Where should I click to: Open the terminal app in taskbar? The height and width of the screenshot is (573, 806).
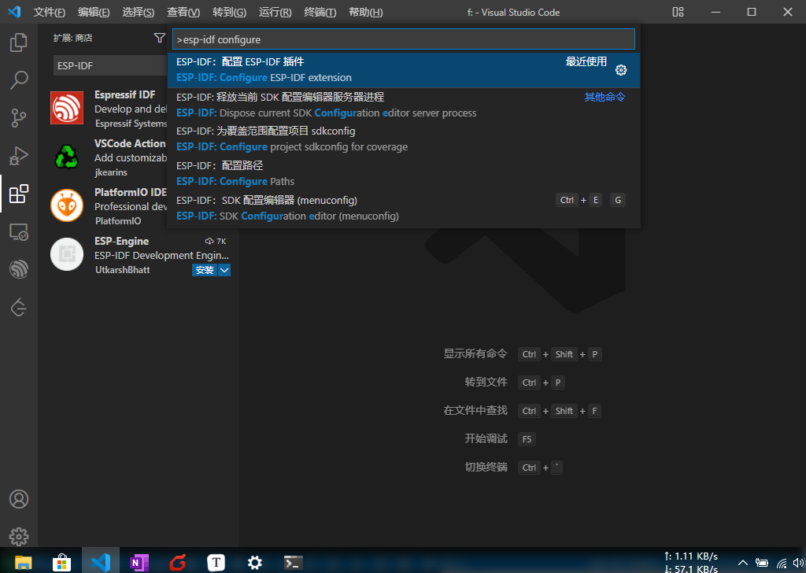pyautogui.click(x=294, y=563)
